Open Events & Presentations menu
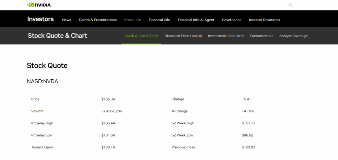The image size is (338, 160). point(98,20)
